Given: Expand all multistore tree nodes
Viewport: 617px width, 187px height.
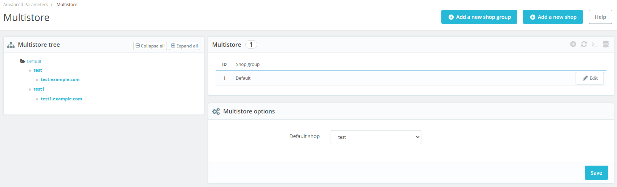Looking at the screenshot, I should [x=184, y=46].
